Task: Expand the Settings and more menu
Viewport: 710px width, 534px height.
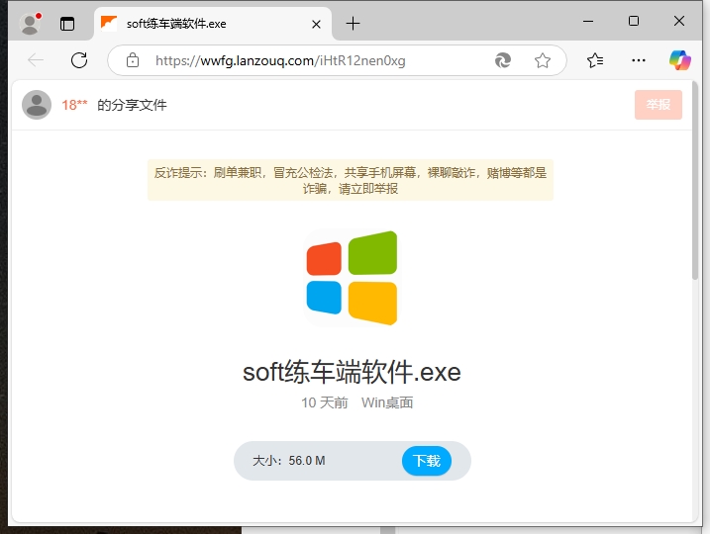Action: pyautogui.click(x=639, y=60)
